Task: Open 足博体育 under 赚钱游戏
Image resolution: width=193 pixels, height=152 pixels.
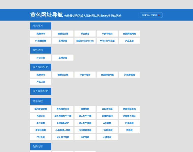Action: 63,58
